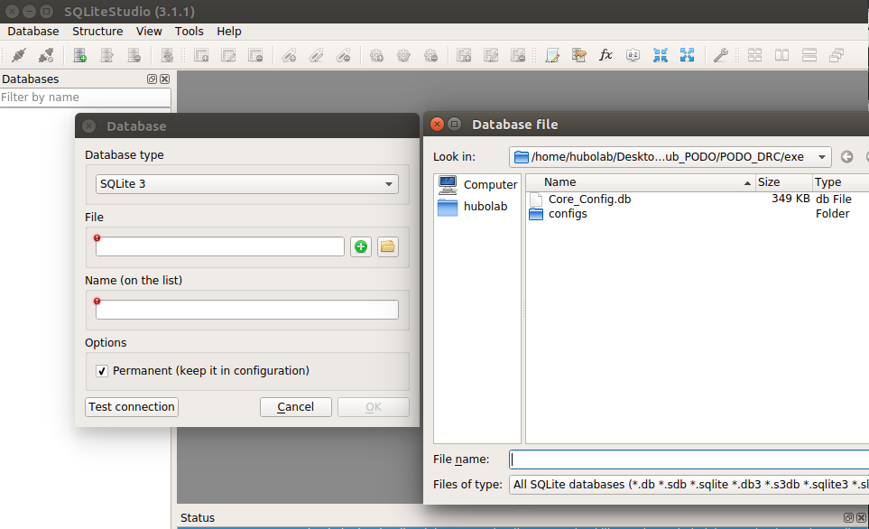The image size is (869, 529).
Task: Open the View menu
Action: click(149, 31)
